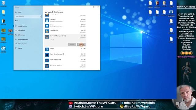Click Uninstall for DAZ Install Manager
196x110 pixels.
tap(81, 44)
